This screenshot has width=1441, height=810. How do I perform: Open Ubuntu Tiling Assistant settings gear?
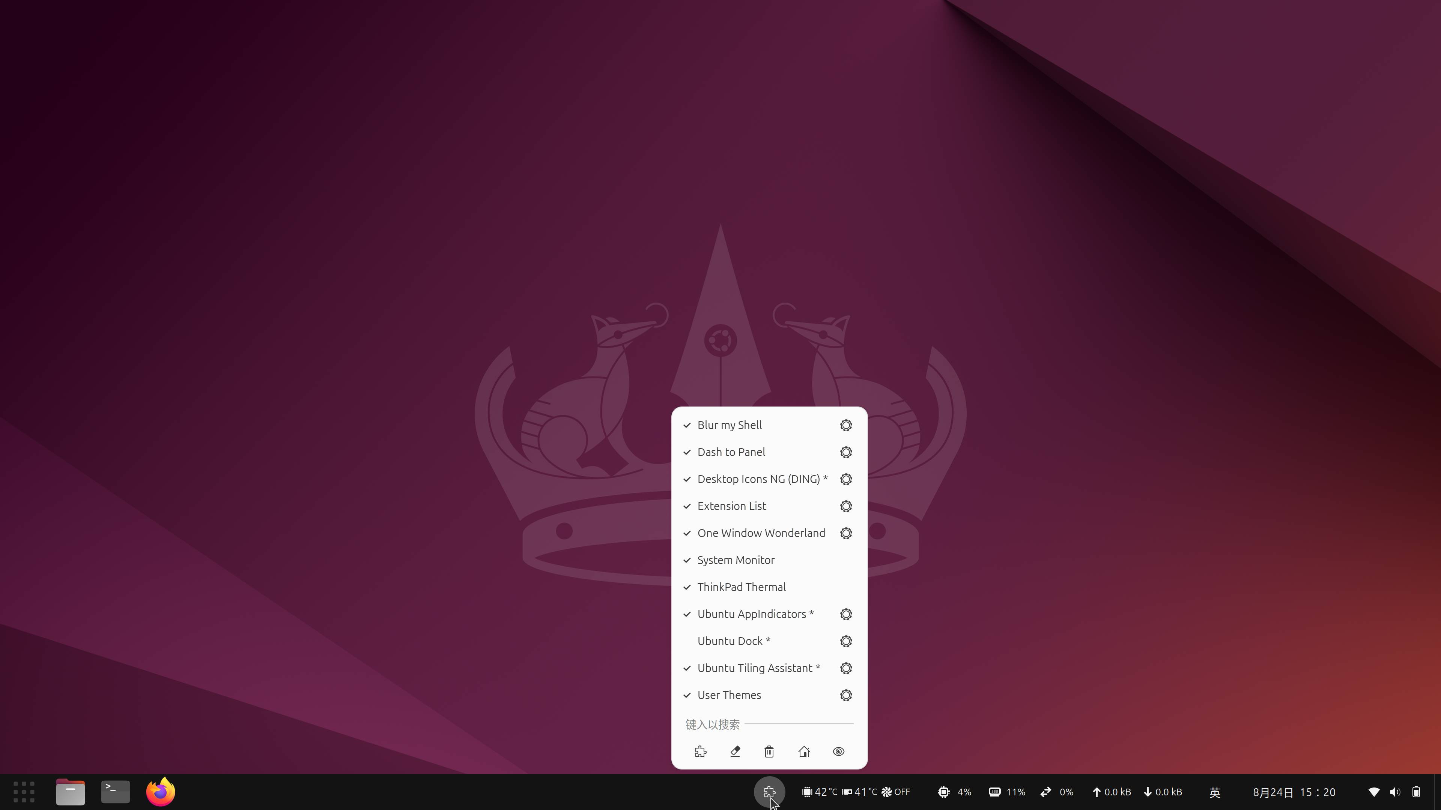pyautogui.click(x=846, y=668)
